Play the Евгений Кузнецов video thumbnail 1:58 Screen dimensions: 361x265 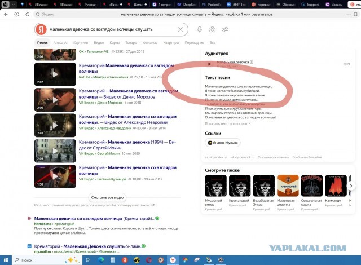pos(55,176)
